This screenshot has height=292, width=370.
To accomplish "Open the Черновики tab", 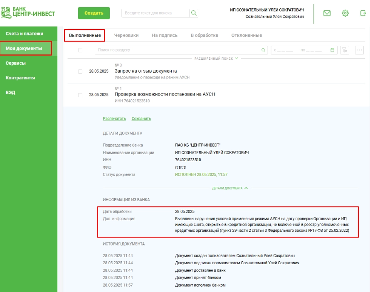I will click(x=126, y=35).
